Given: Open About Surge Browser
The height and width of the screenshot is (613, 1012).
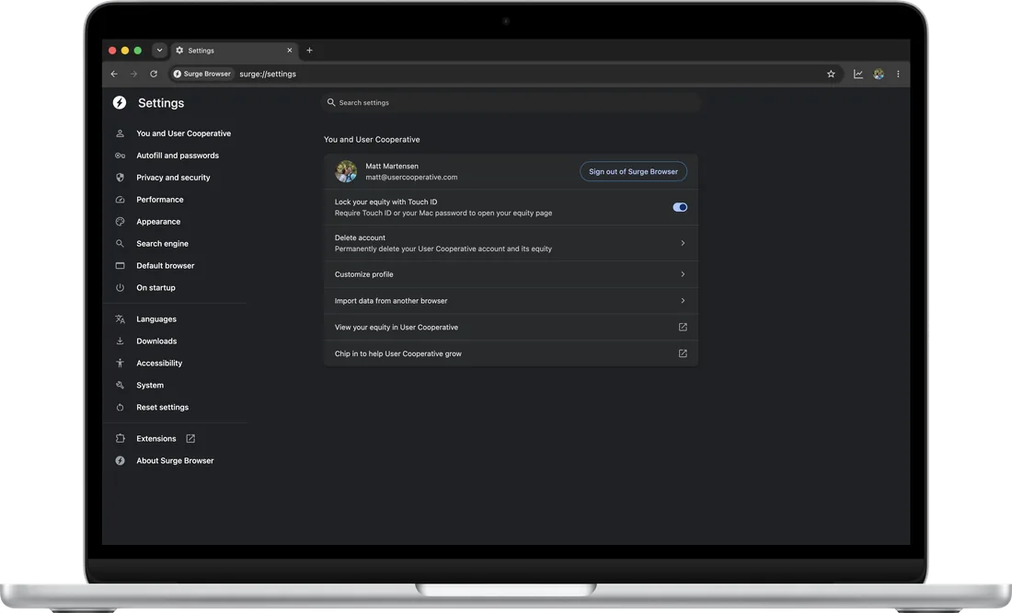Looking at the screenshot, I should [174, 460].
